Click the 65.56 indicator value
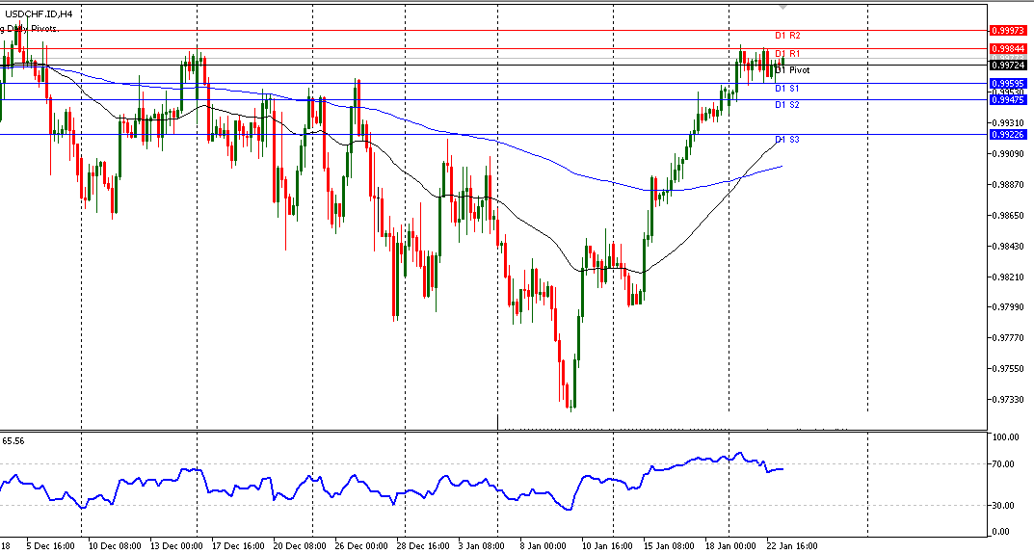 [x=13, y=441]
